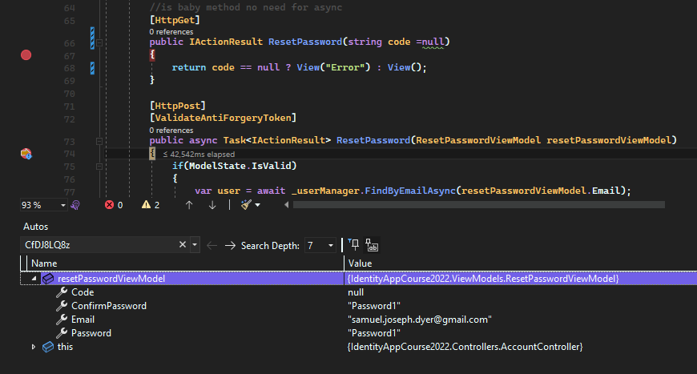Select the 'this' variable row
The width and height of the screenshot is (697, 374).
pos(359,347)
